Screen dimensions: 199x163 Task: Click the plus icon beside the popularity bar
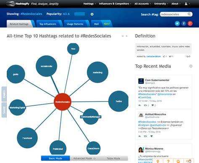(92, 14)
